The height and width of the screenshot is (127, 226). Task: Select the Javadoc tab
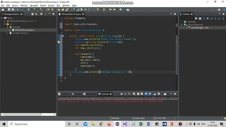tap(77, 94)
